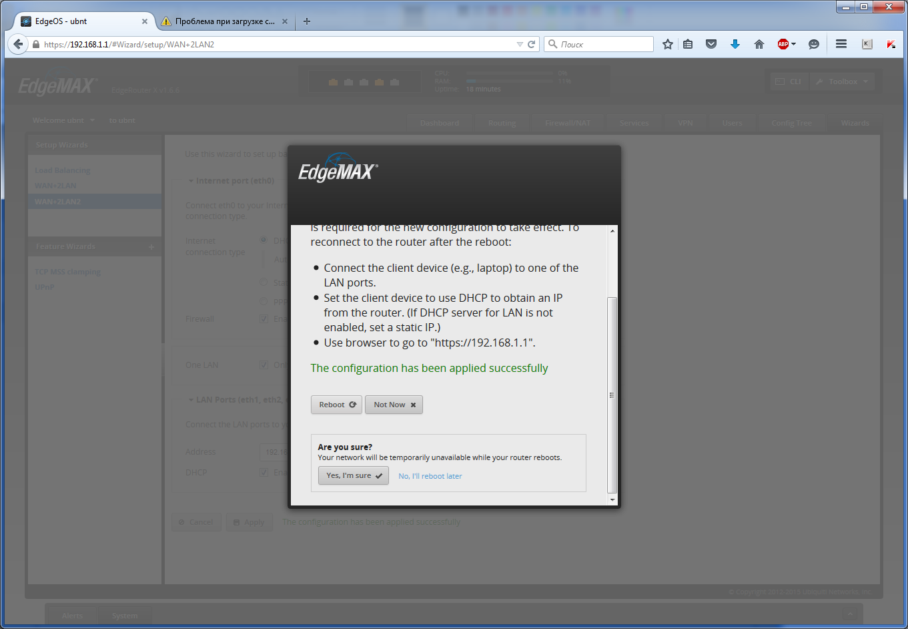Reload the page with the refresh icon

click(532, 44)
